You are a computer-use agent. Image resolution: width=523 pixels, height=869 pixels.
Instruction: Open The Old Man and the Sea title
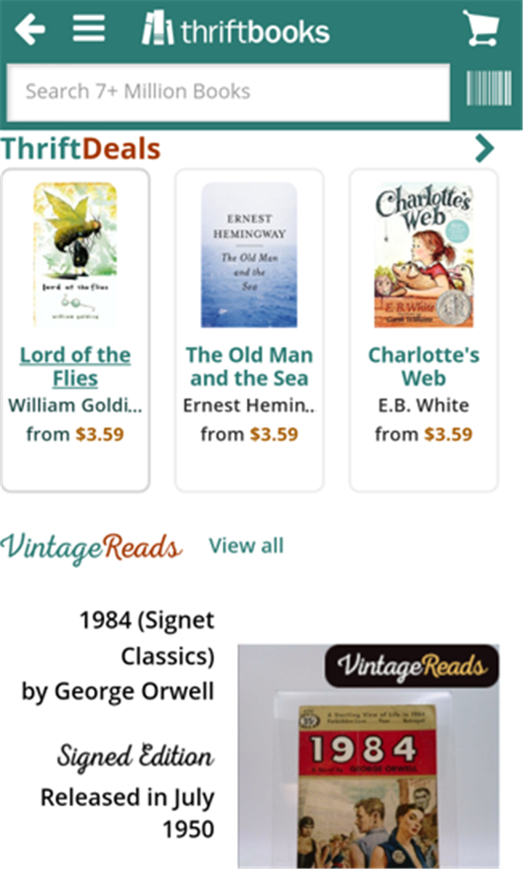coord(249,366)
